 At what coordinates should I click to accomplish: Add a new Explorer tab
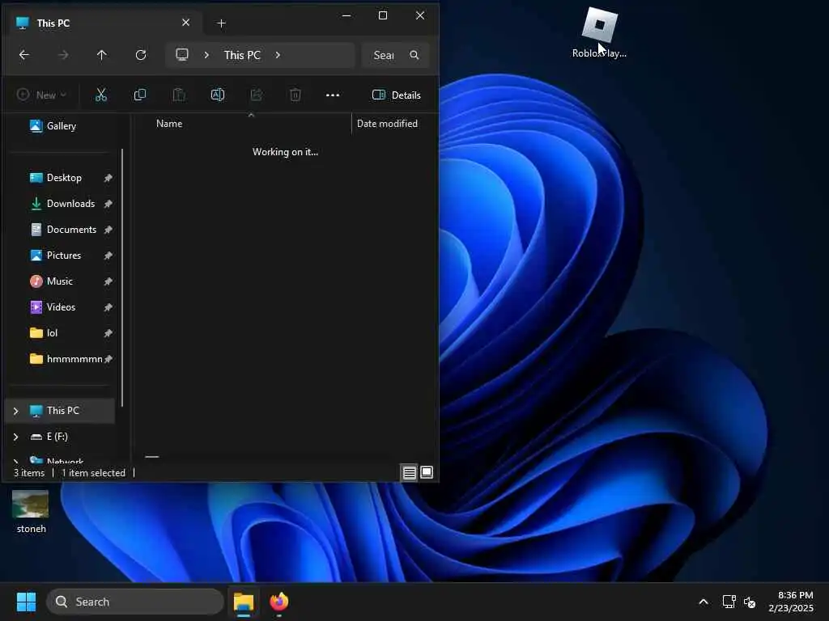222,23
